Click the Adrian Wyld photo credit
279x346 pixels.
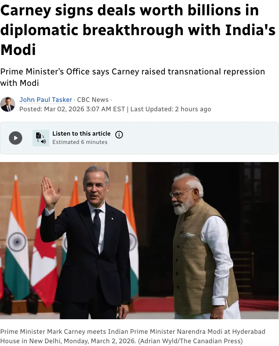190,341
